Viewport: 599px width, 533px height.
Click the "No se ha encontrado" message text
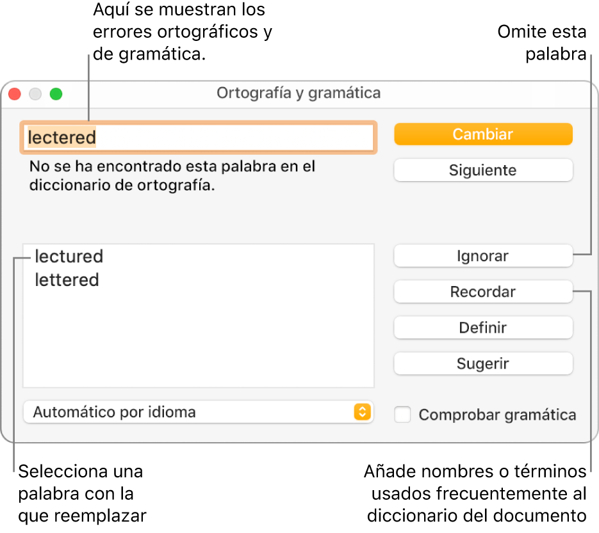172,176
